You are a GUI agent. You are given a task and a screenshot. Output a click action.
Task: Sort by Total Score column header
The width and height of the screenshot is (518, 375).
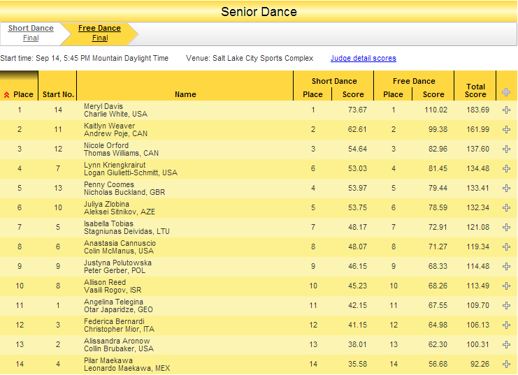[475, 91]
